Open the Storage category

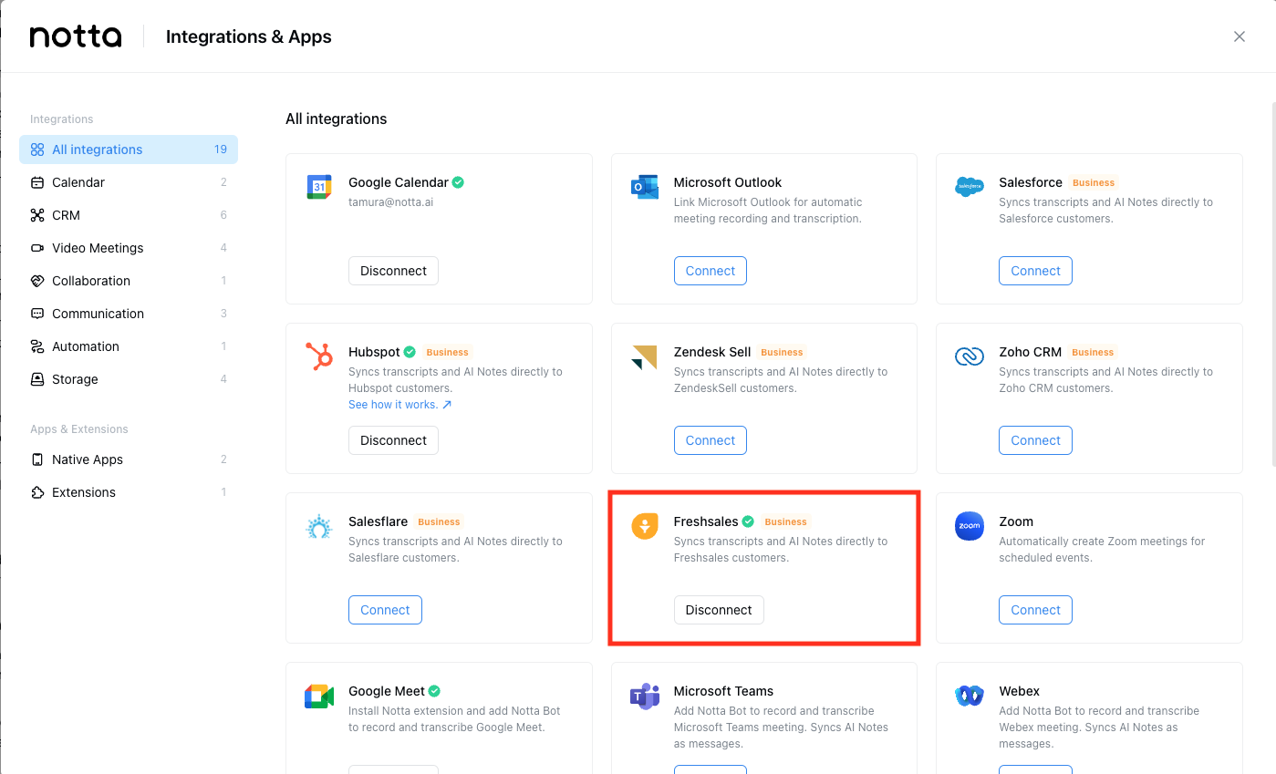point(129,379)
